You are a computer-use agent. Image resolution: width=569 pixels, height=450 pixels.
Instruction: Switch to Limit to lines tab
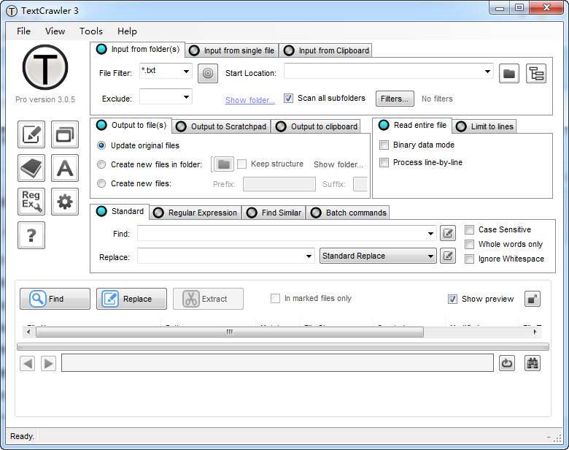(485, 126)
